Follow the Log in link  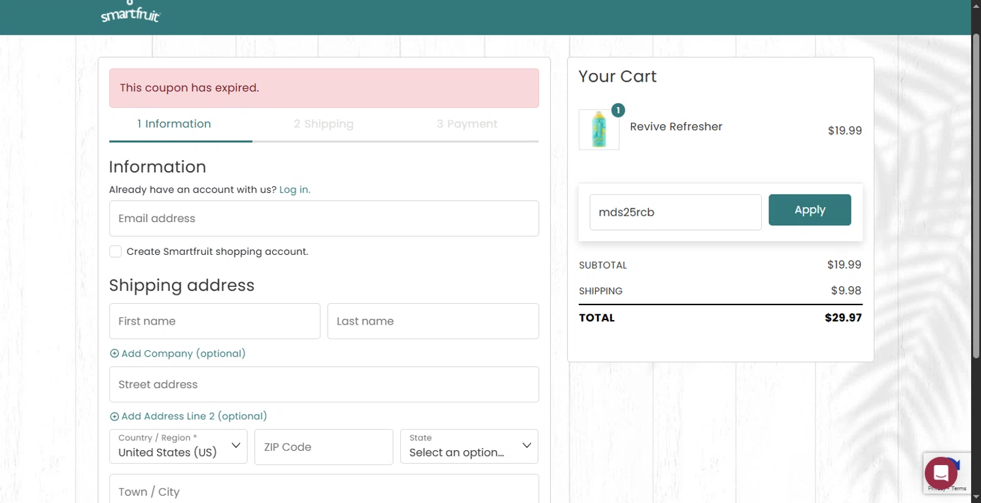(295, 189)
